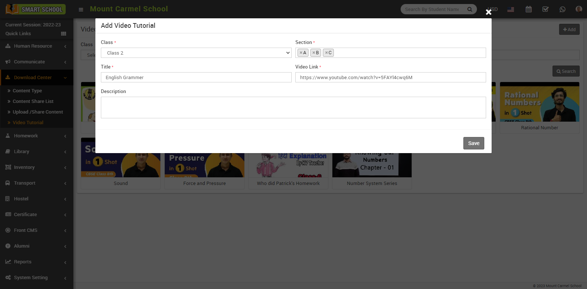Toggle the hamburger sidebar menu icon
This screenshot has width=587, height=289.
81,10
